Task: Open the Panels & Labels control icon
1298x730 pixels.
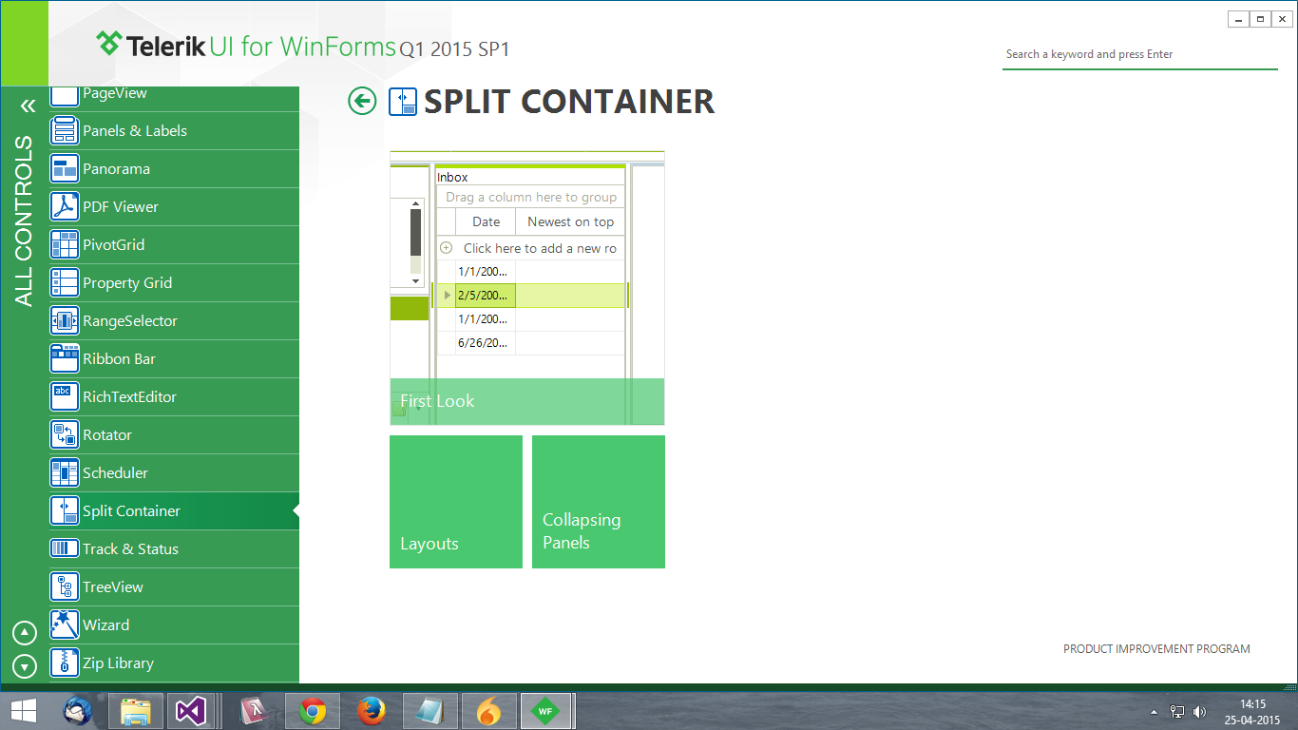Action: pyautogui.click(x=65, y=130)
